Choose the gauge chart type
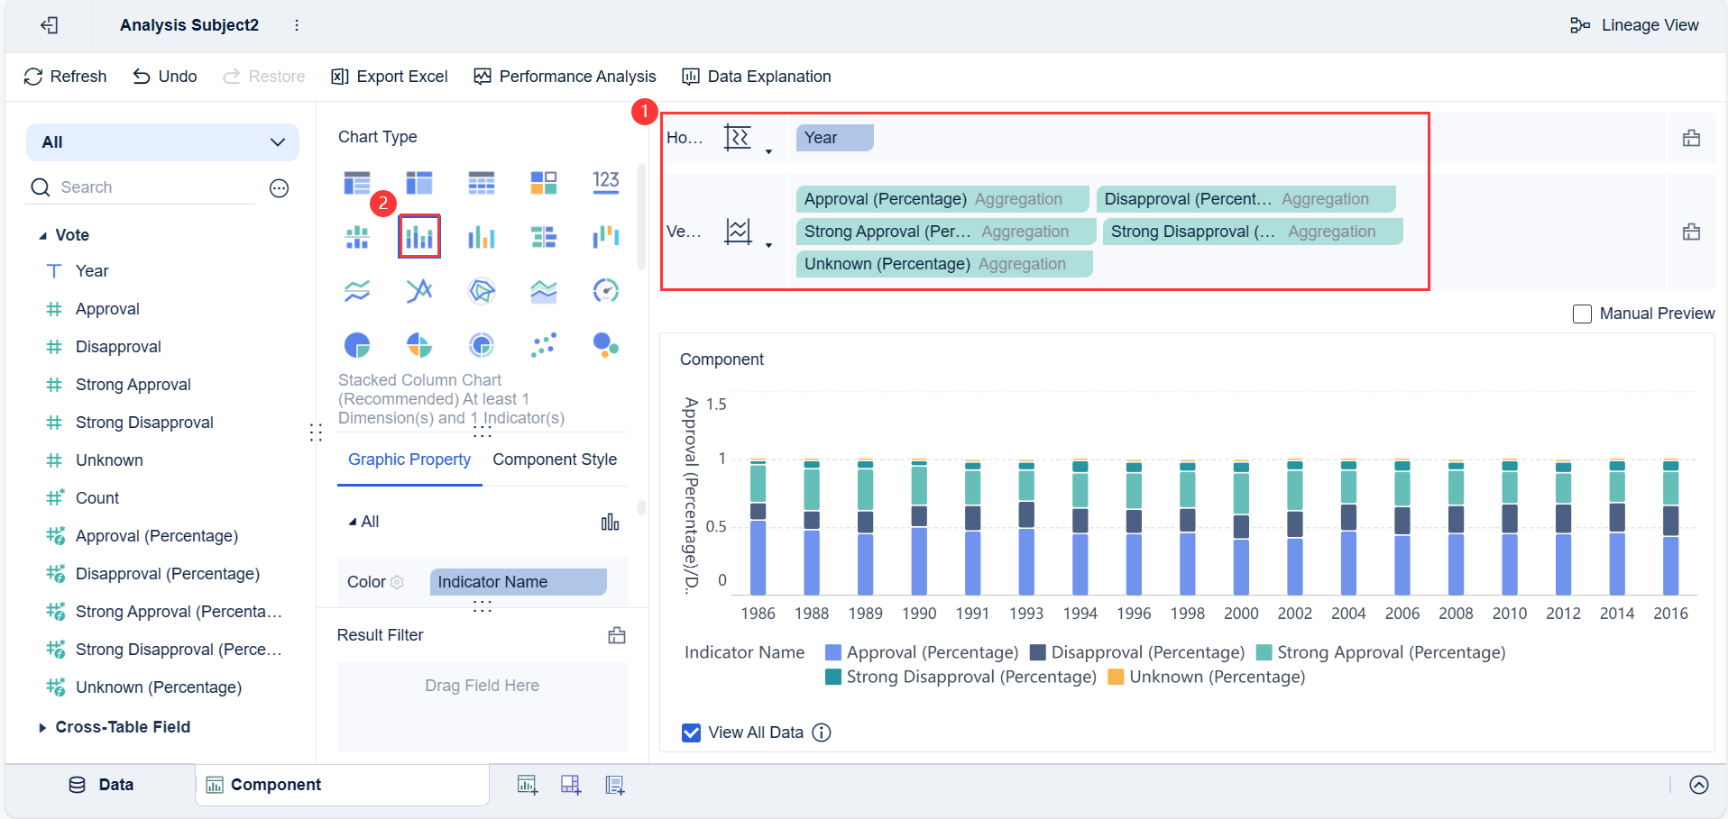 [x=605, y=291]
